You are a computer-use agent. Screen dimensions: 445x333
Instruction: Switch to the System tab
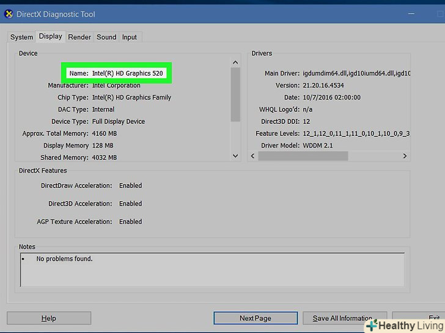21,37
